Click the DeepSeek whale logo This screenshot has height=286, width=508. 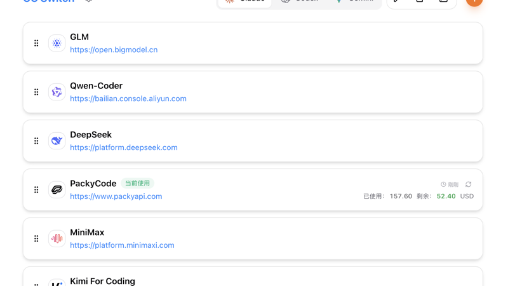pos(57,140)
